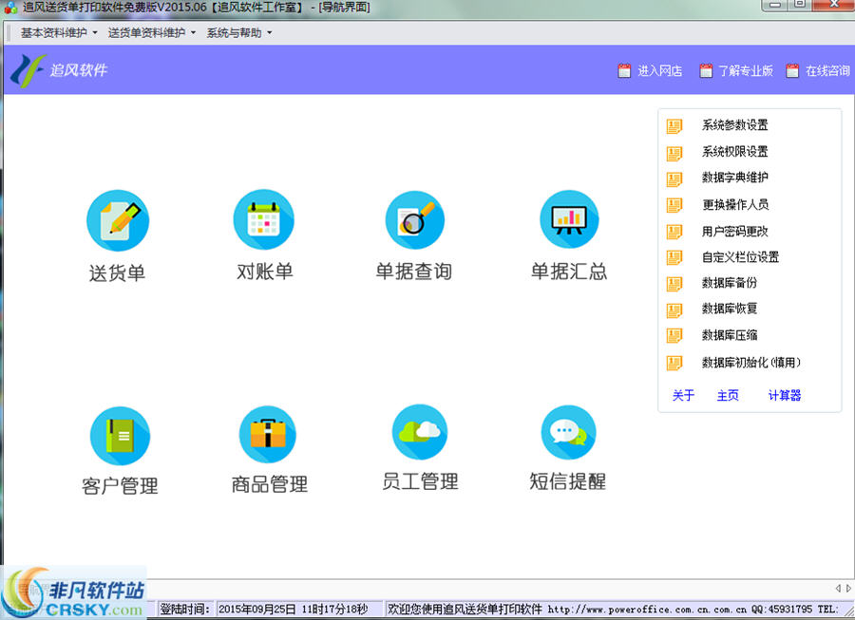Click the 商品管理 label text
The height and width of the screenshot is (620, 855).
tap(270, 484)
